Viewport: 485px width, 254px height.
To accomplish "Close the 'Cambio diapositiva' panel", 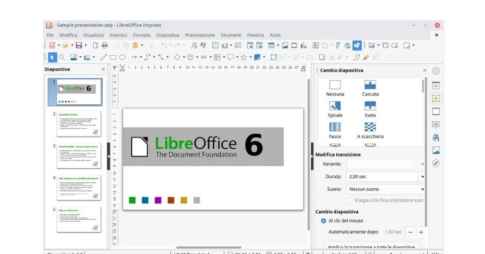I will (x=425, y=70).
